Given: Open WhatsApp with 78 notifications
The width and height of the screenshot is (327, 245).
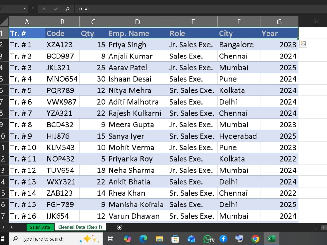Looking at the screenshot, I should [x=208, y=239].
